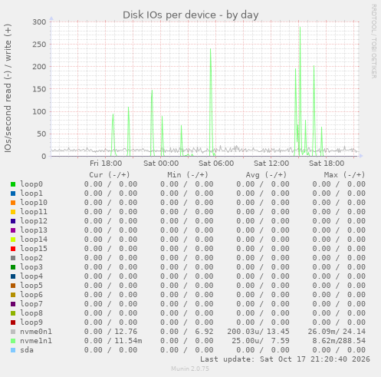381x377 pixels.
Task: Click the loop5 brown legend swatch
Action: [x=13, y=286]
